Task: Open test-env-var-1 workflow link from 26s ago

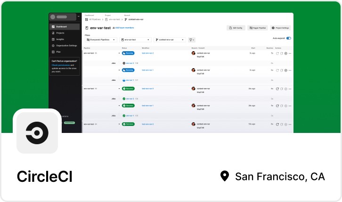Action: [147, 105]
